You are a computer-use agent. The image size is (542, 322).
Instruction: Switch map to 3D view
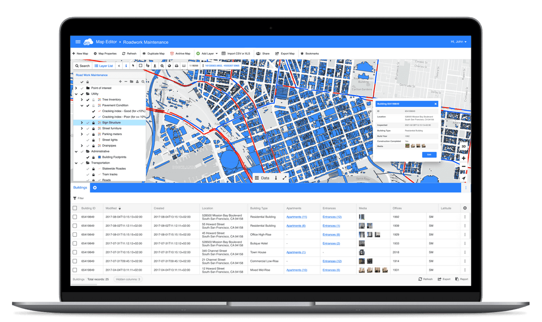[x=463, y=147]
